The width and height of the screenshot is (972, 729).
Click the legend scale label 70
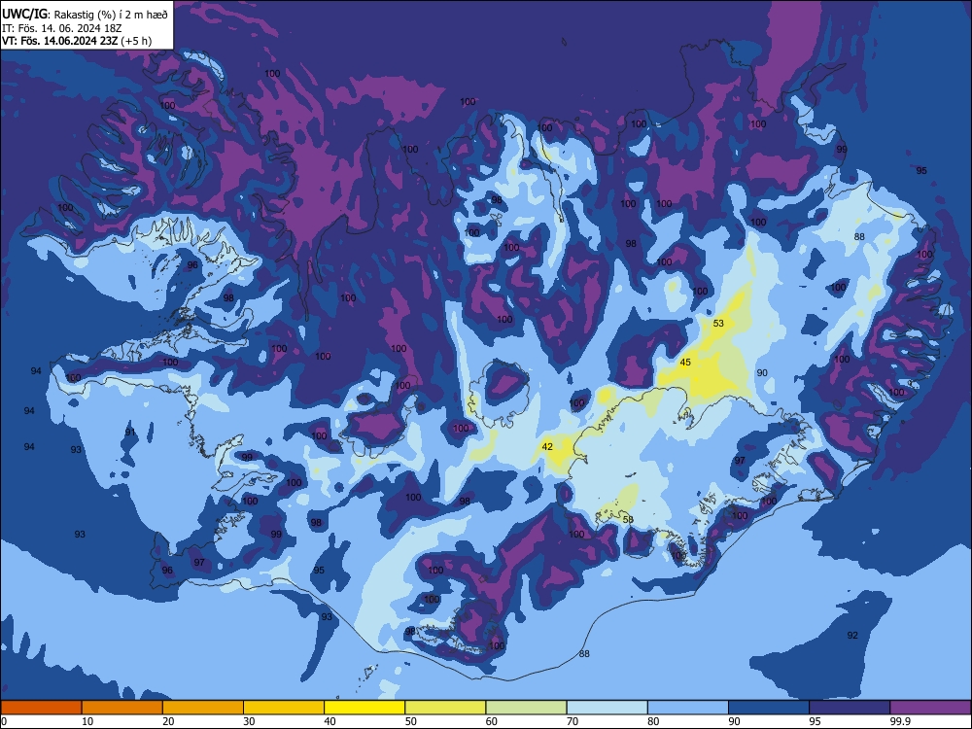573,721
